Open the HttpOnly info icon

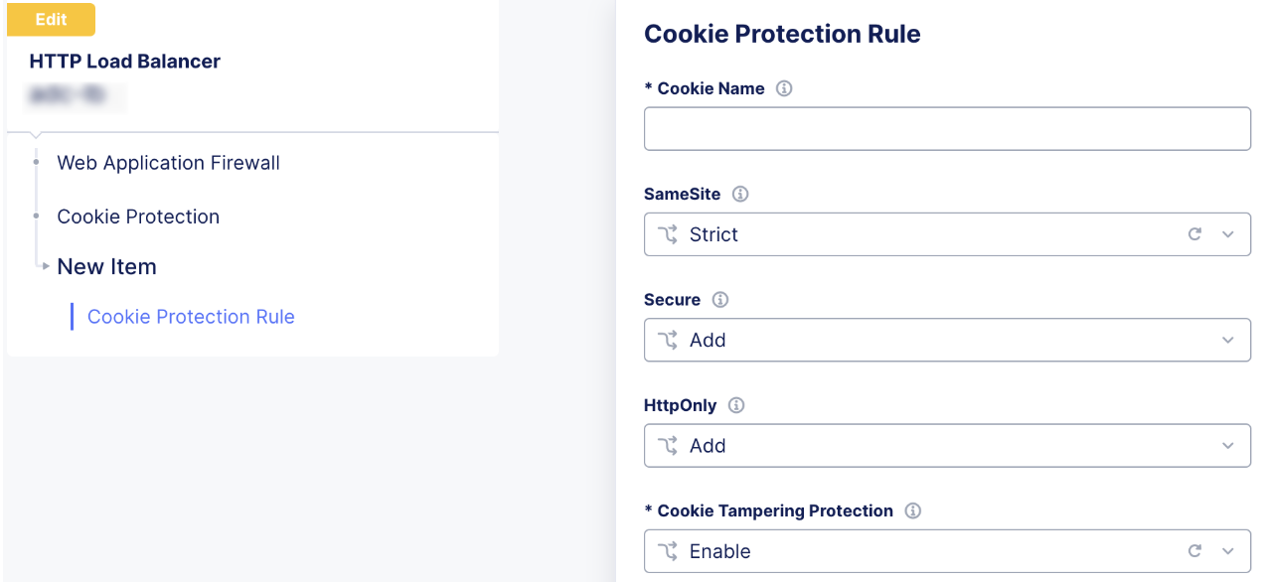tap(736, 405)
